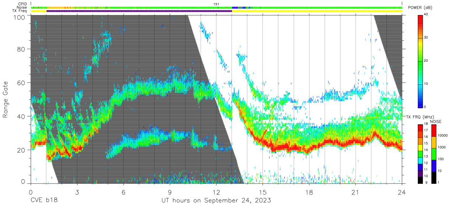Image resolution: width=452 pixels, height=208 pixels.
Task: Click the '18' UT hour tick label
Action: click(309, 192)
